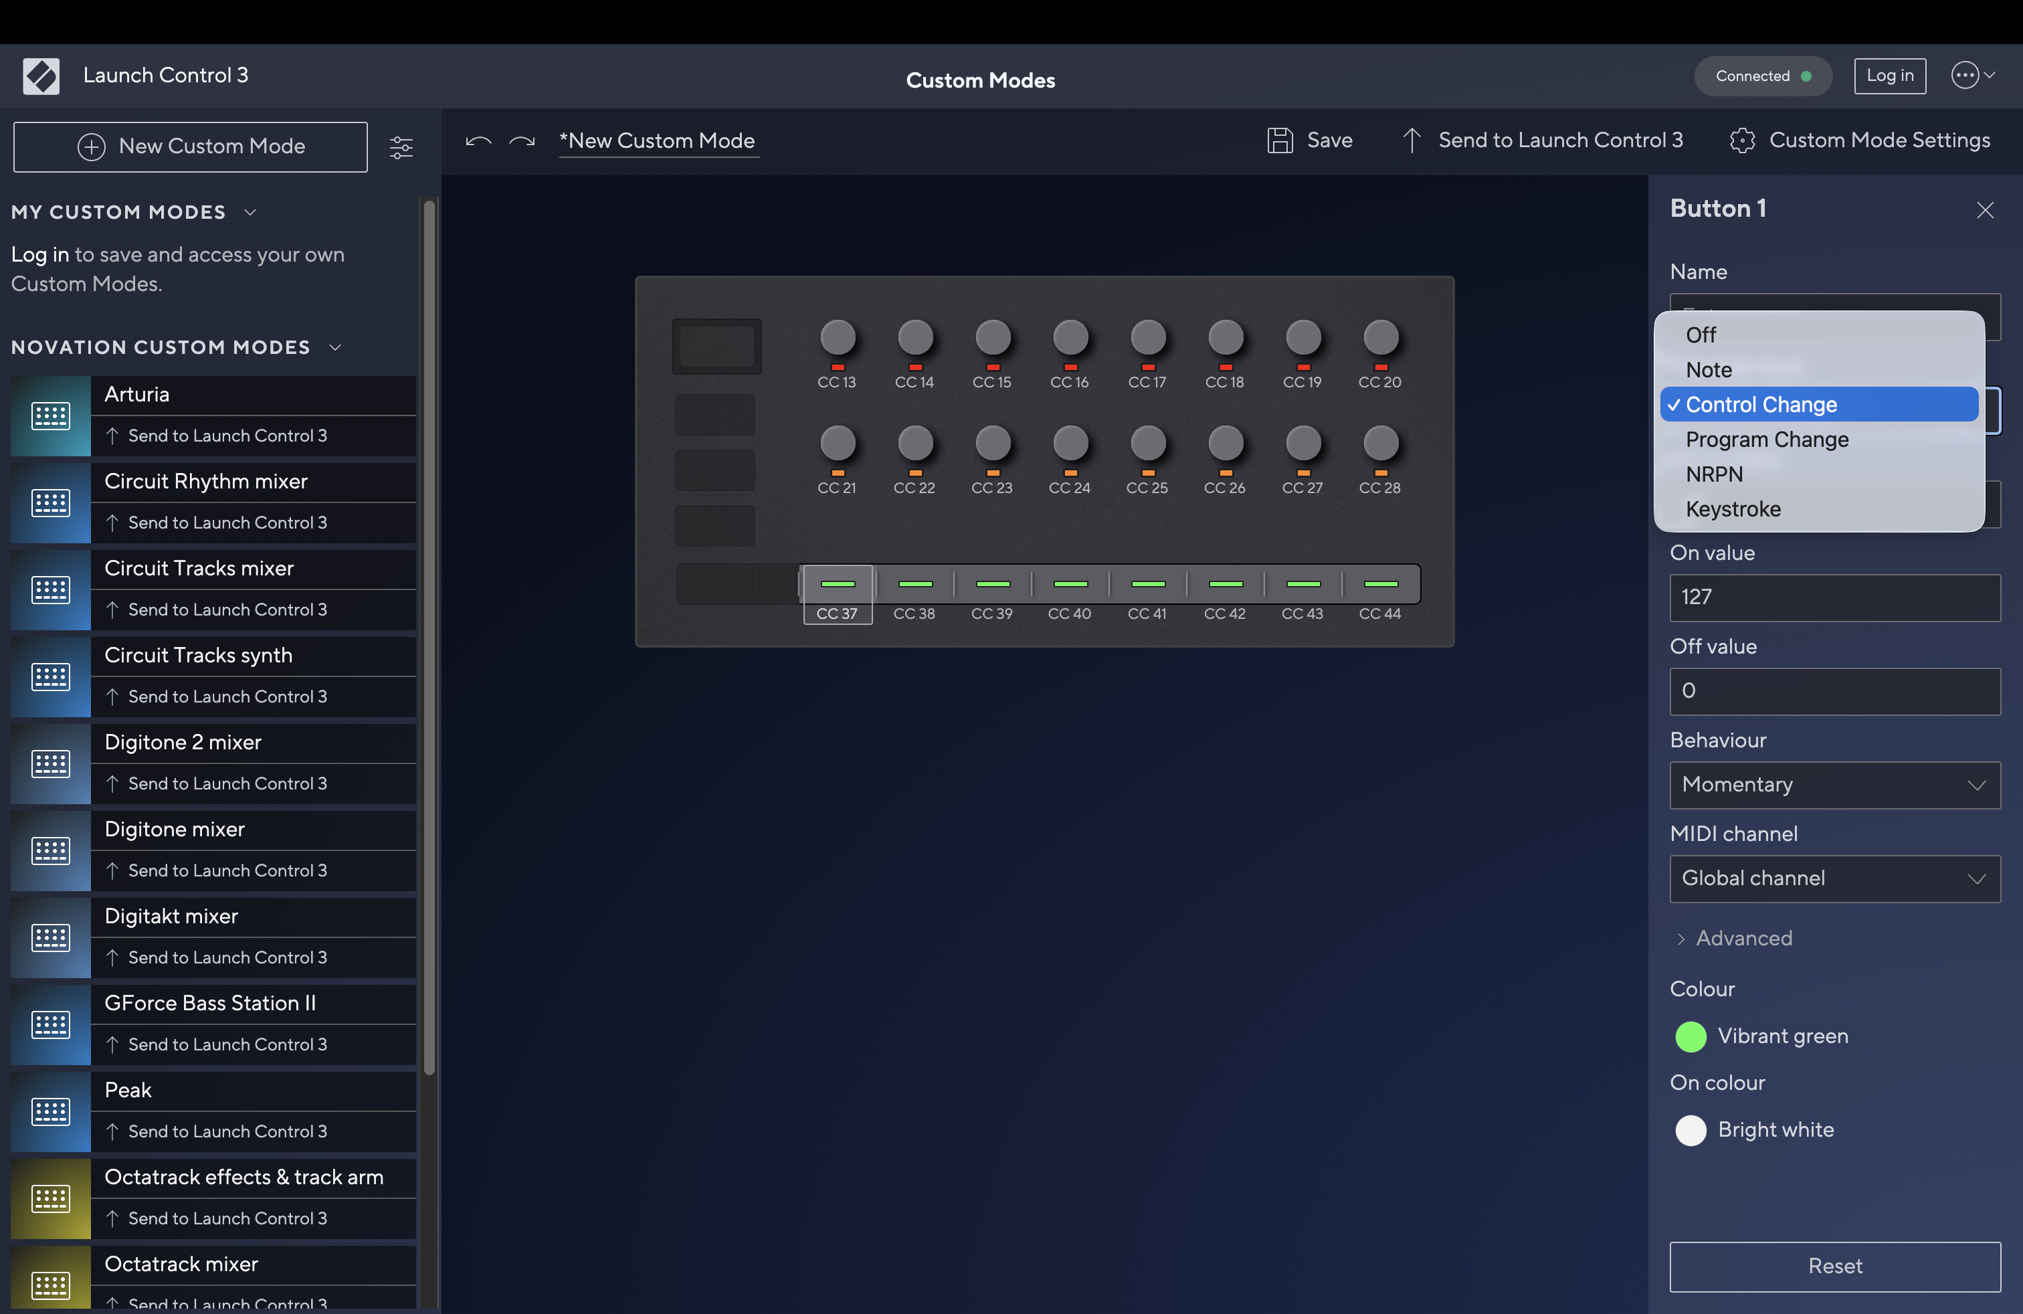2023x1314 pixels.
Task: Choose Control Change from the type menu
Action: (x=1818, y=405)
